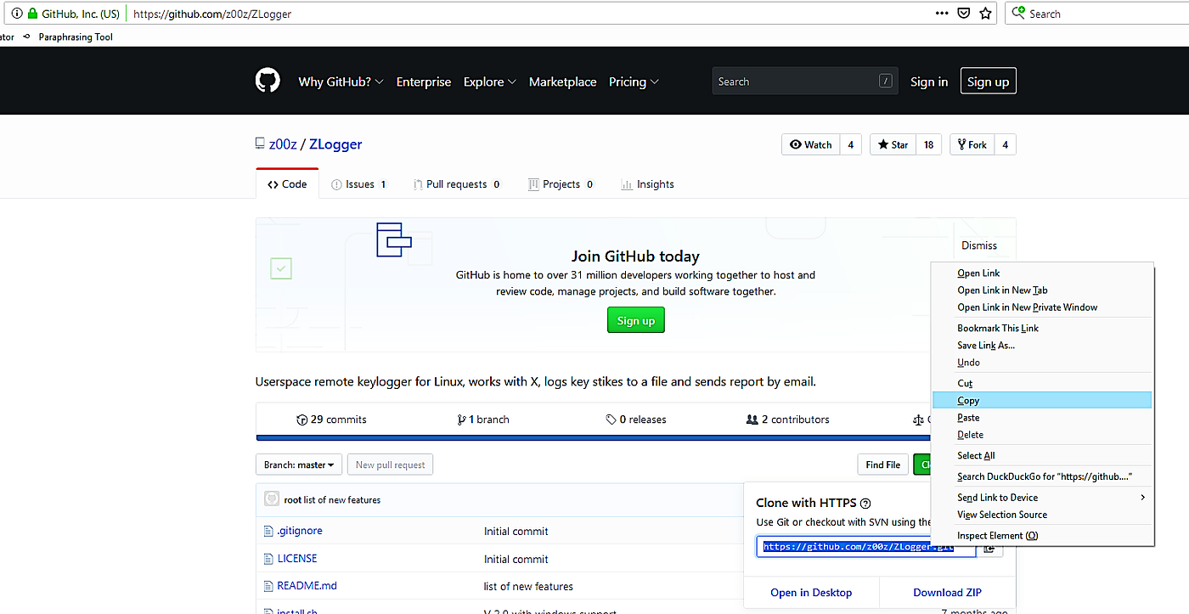Open the Enterprise link
This screenshot has width=1189, height=614.
424,82
